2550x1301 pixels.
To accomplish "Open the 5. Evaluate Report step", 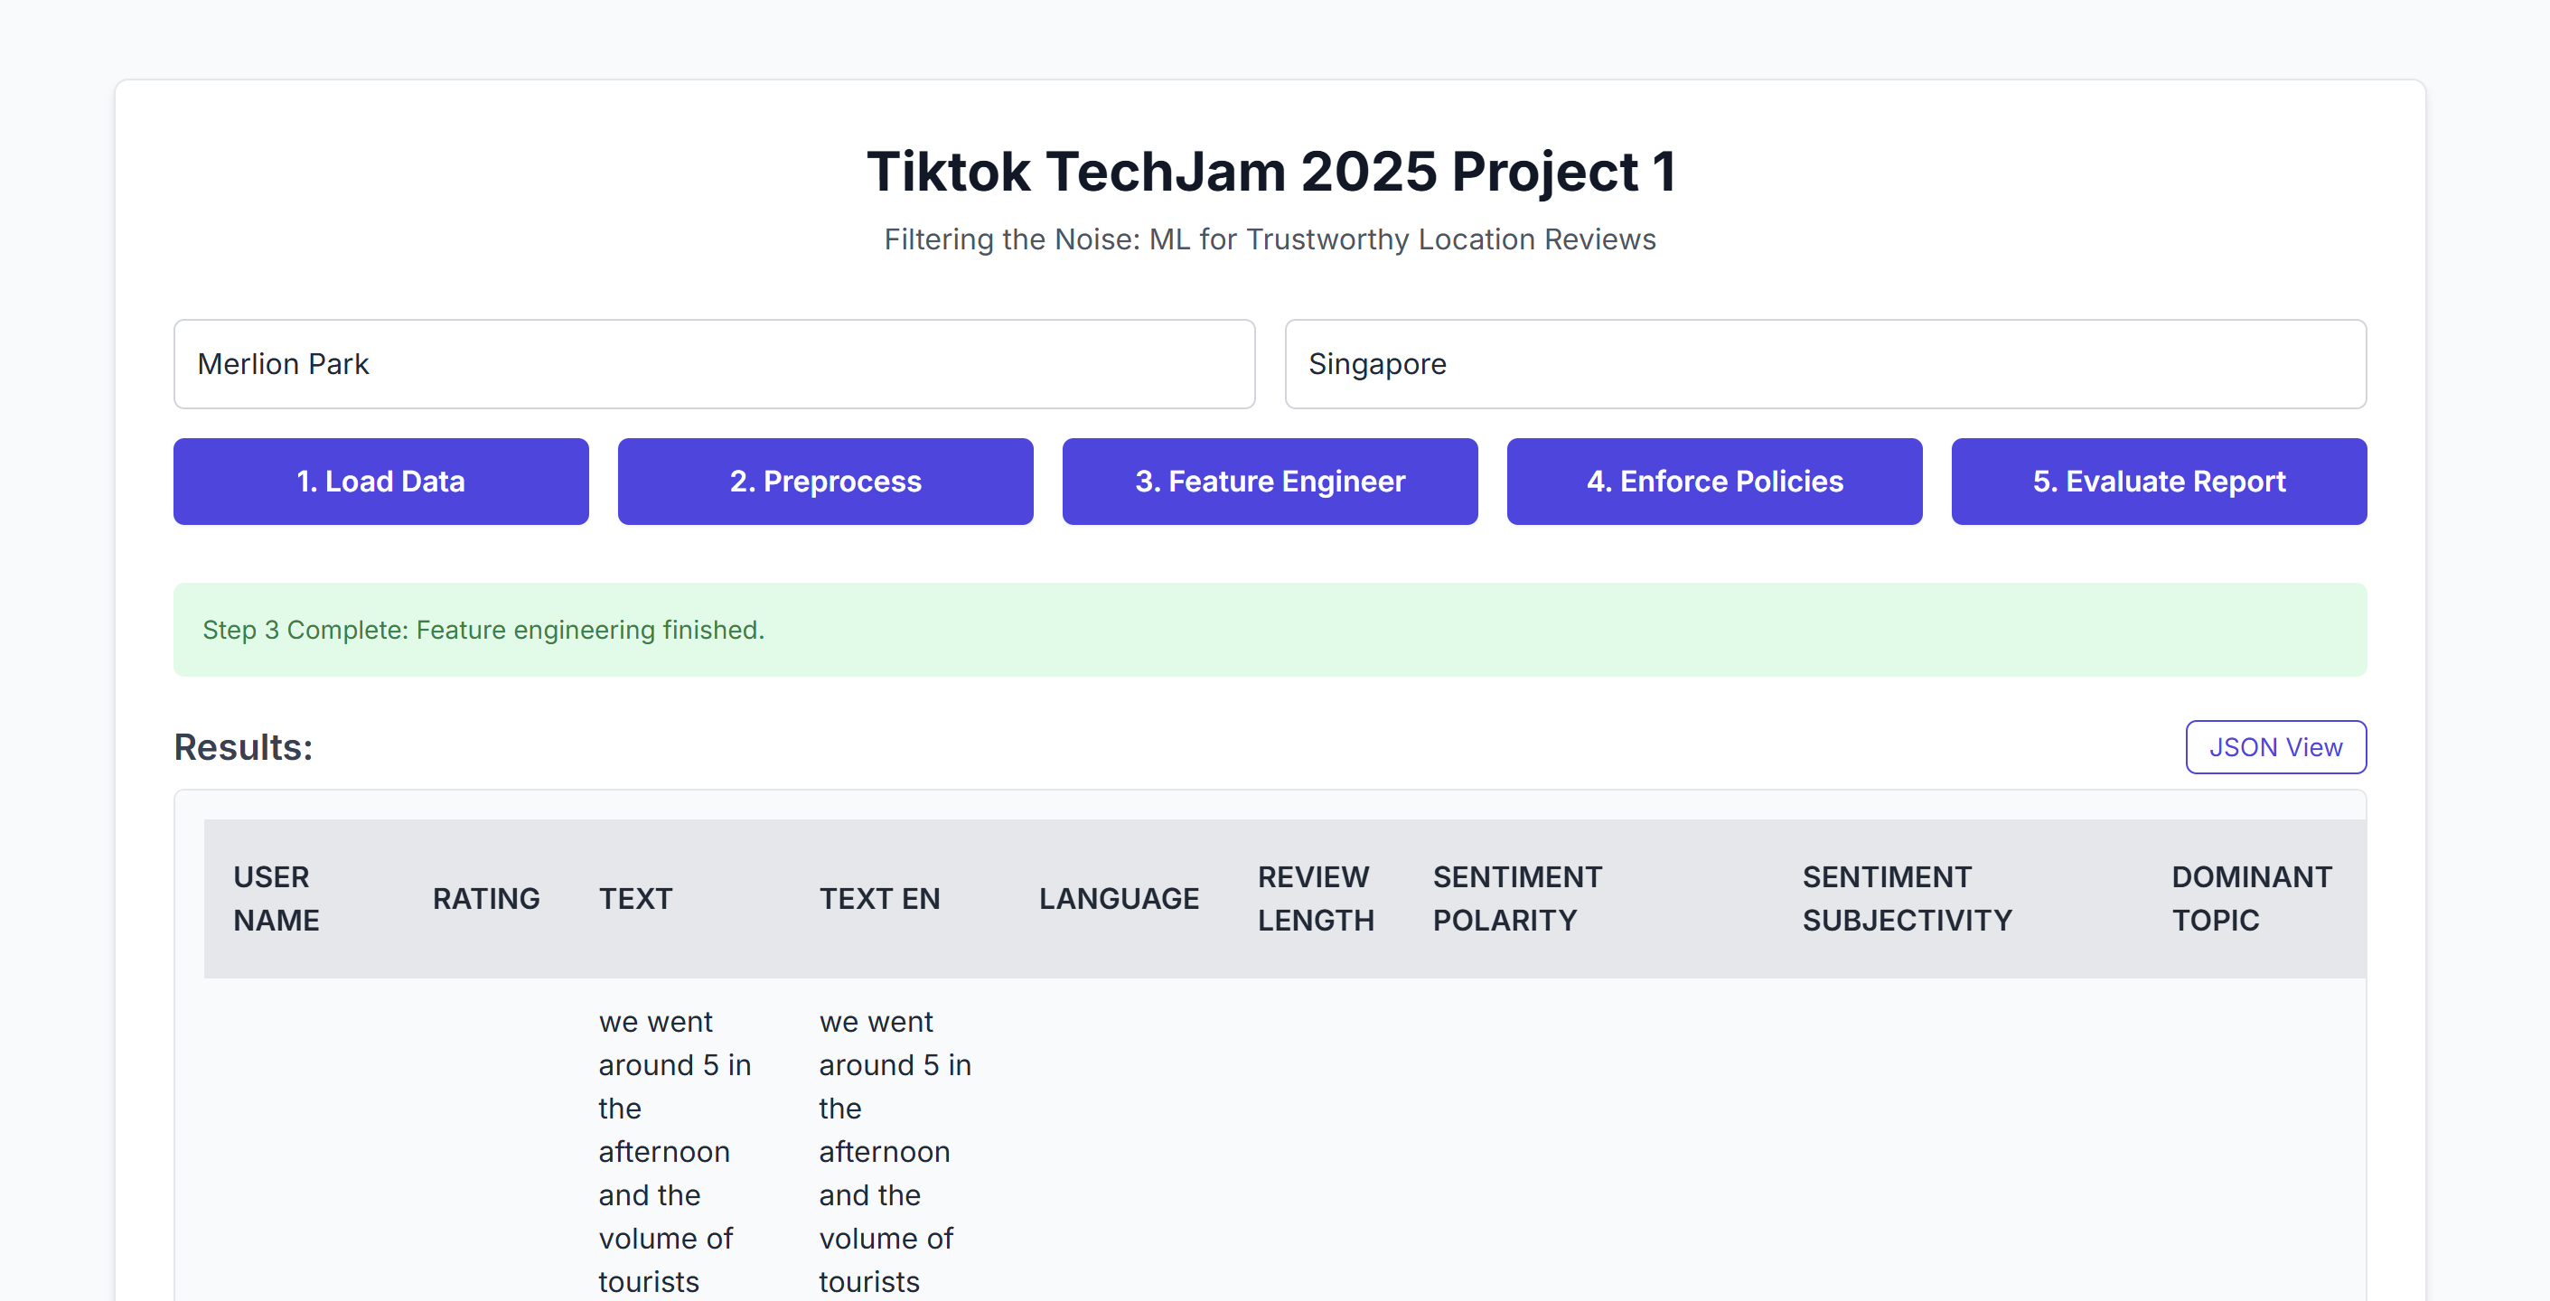I will 2158,482.
